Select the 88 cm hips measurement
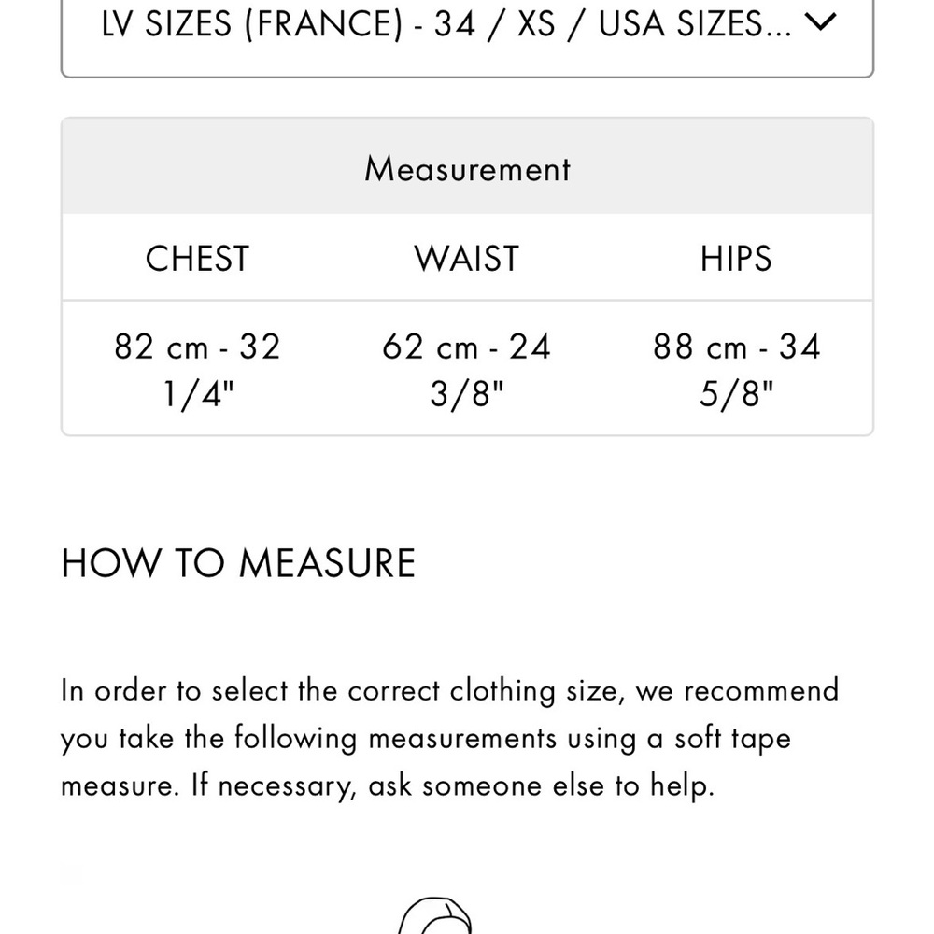The width and height of the screenshot is (934, 934). pos(700,347)
